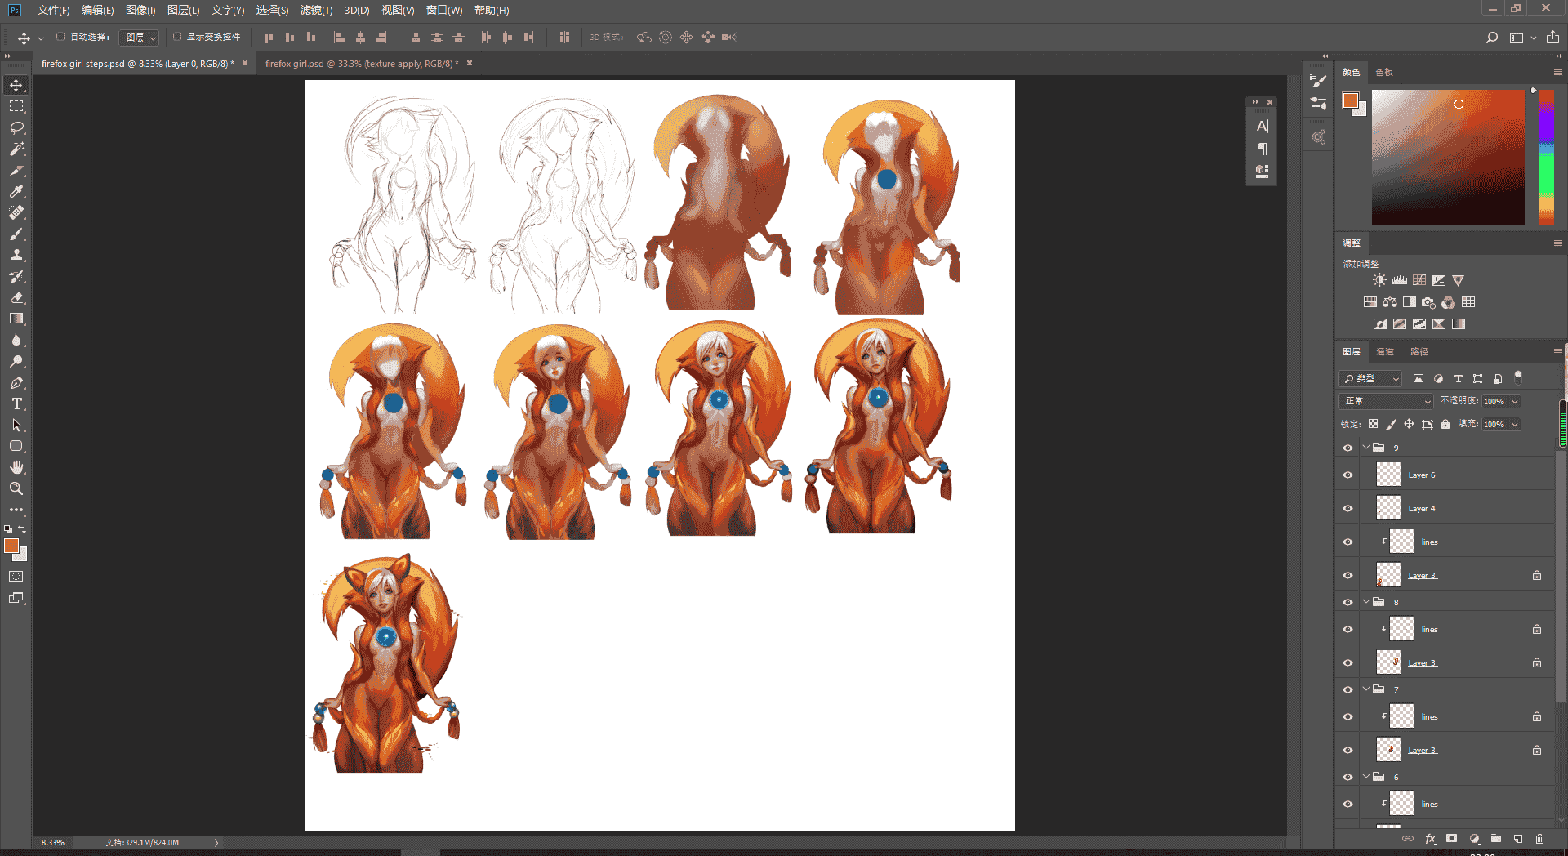Open the Filter menu

coord(316,10)
